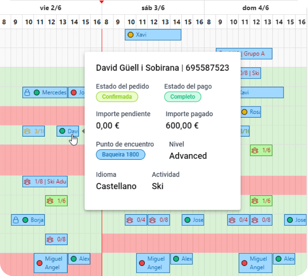The height and width of the screenshot is (276, 308).
Task: Click the yellow dot on Rosa booking
Action: 244,112
